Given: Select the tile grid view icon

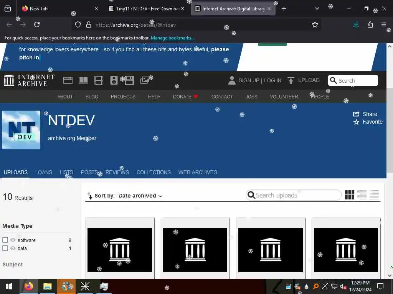Looking at the screenshot, I should pyautogui.click(x=349, y=195).
